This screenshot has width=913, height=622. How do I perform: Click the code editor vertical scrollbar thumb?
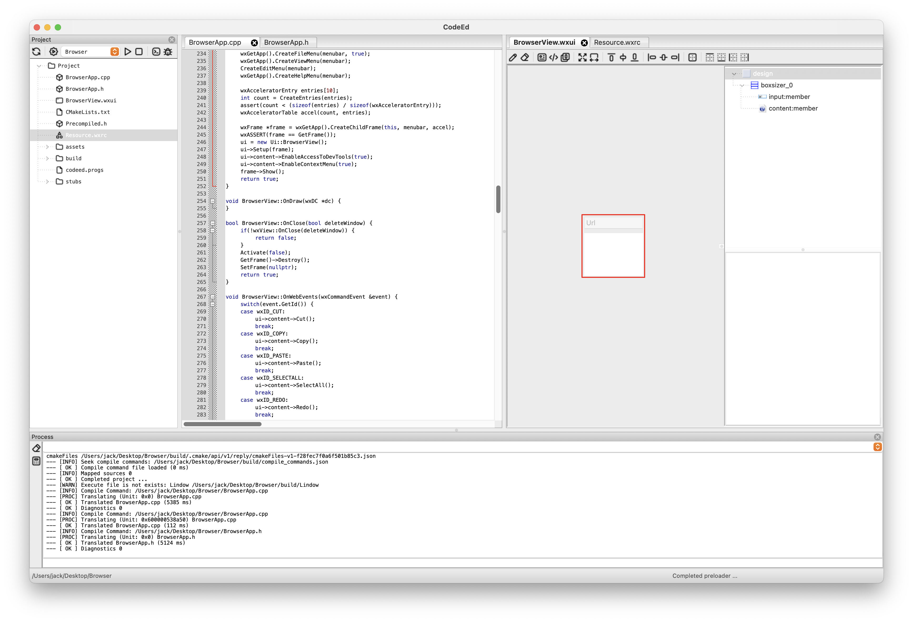pos(498,199)
